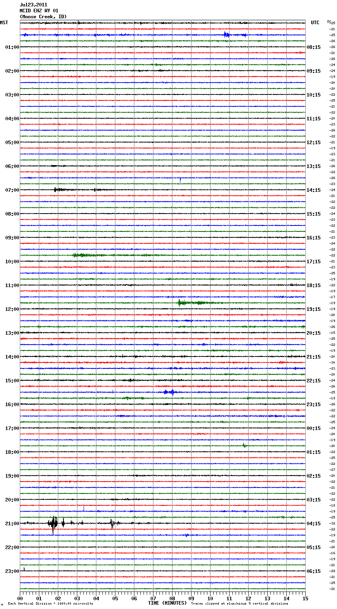Click the 13:15 UTC time label

coord(314,166)
